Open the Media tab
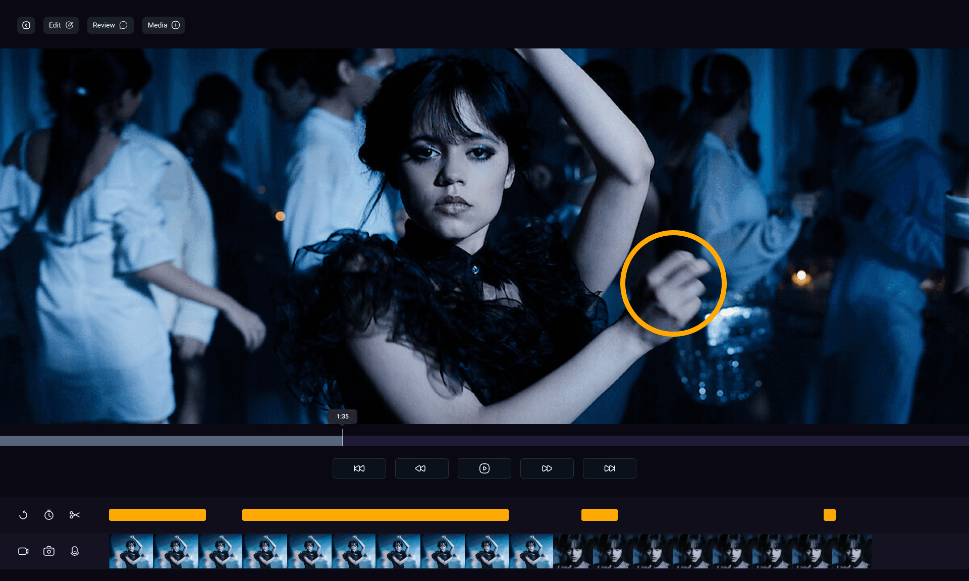 tap(164, 25)
